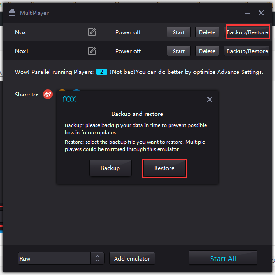This screenshot has width=275, height=275.
Task: Click the MultiPlayer window title icon
Action: point(12,13)
